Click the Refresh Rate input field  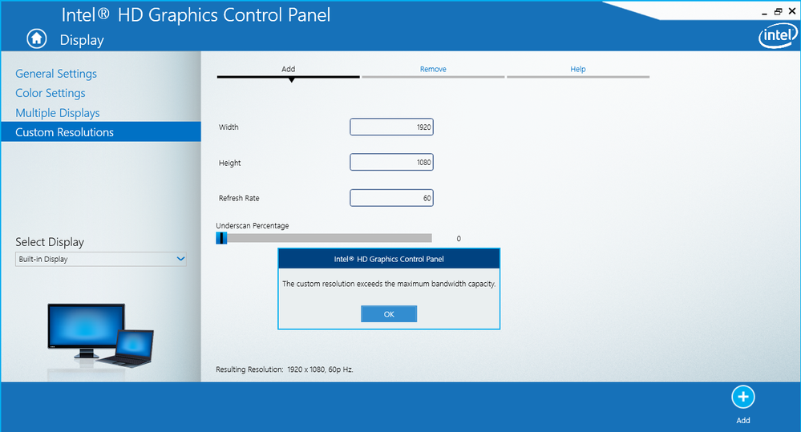pyautogui.click(x=391, y=198)
